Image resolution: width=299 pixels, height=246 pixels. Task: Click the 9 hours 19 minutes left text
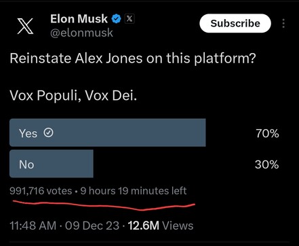coord(134,191)
